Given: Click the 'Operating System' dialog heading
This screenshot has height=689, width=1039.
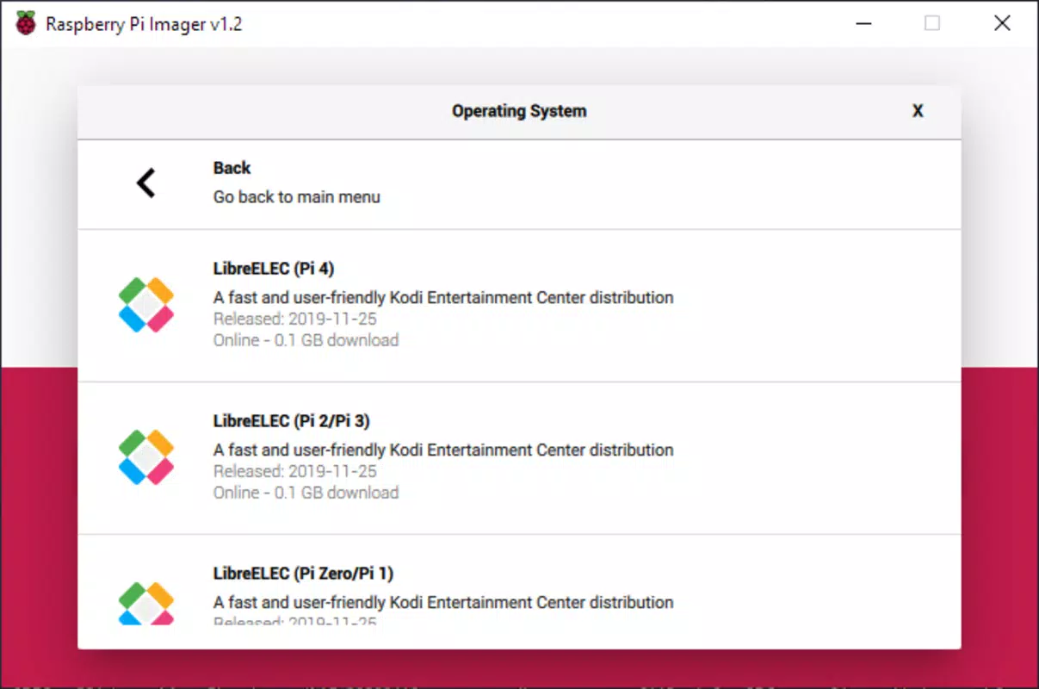Looking at the screenshot, I should [x=519, y=111].
